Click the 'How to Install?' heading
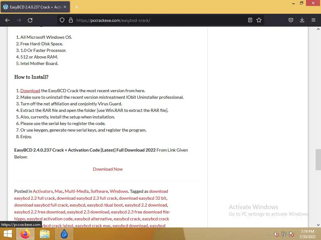321x240 pixels. (31, 77)
